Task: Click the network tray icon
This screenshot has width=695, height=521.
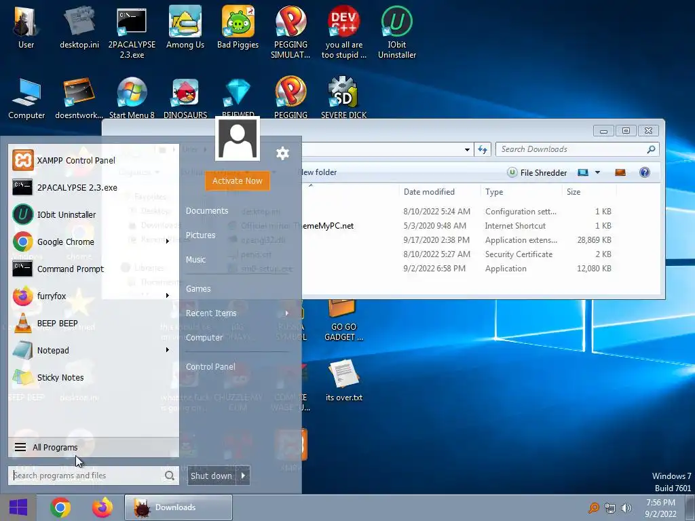Action: (x=610, y=507)
